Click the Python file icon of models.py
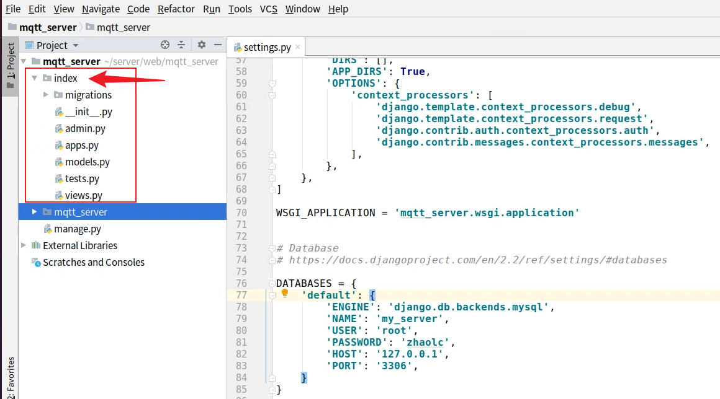Image resolution: width=720 pixels, height=399 pixels. tap(59, 162)
